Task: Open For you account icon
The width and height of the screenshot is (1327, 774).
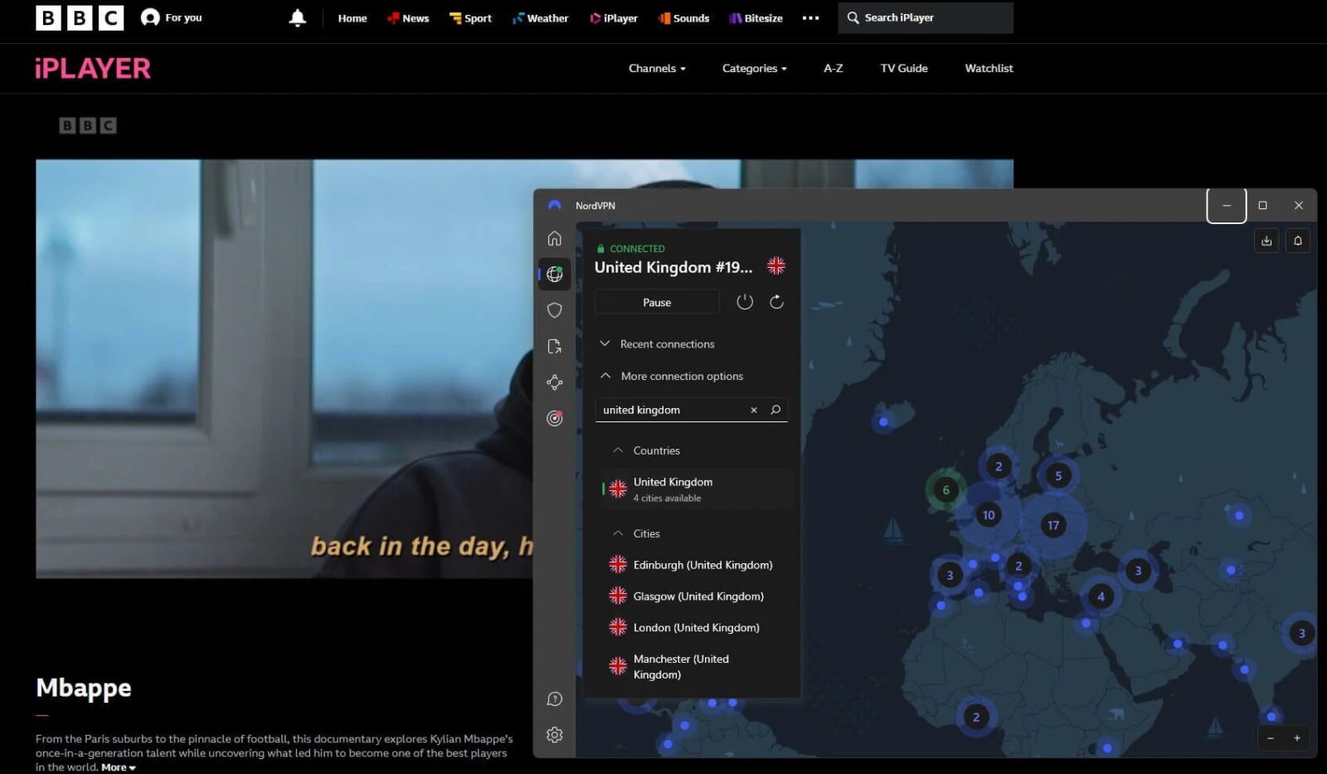Action: pos(171,17)
